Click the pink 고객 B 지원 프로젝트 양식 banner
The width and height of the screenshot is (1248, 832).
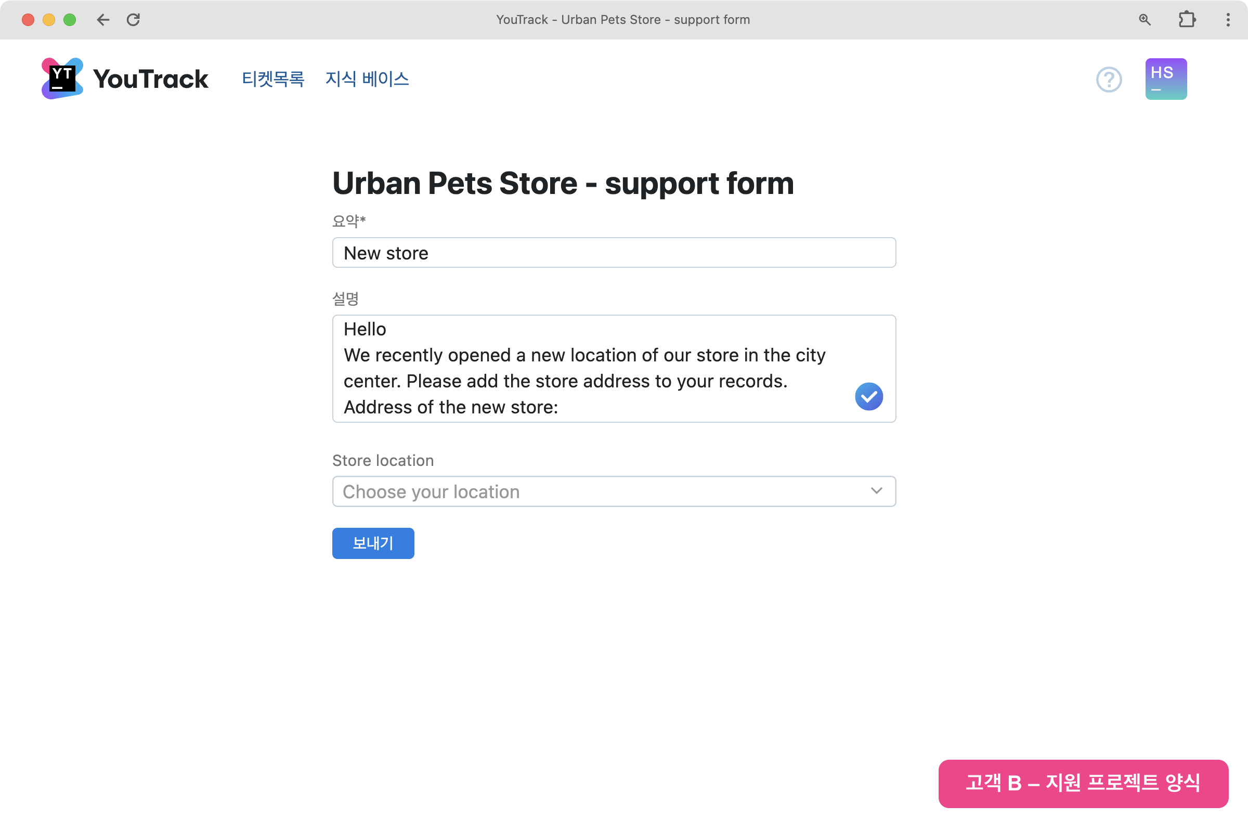[1083, 783]
